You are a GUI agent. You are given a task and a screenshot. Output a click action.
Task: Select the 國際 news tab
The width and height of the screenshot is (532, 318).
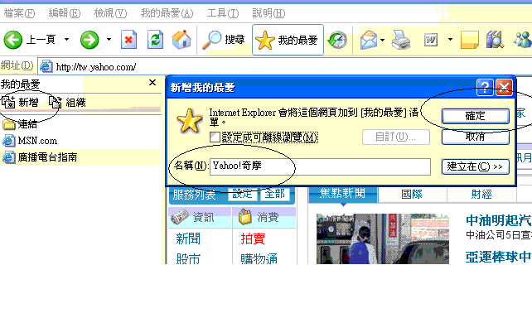[412, 195]
